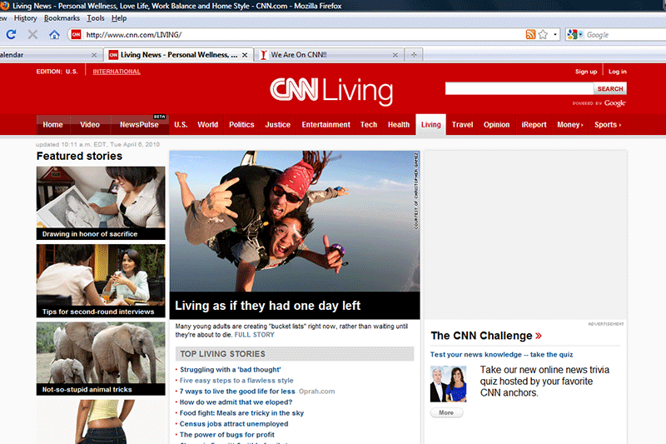The height and width of the screenshot is (444, 666).
Task: Open the iReport section
Action: [x=534, y=124]
